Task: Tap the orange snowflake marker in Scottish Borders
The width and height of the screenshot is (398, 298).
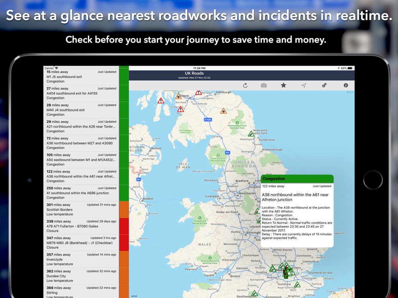Action: pos(223,111)
